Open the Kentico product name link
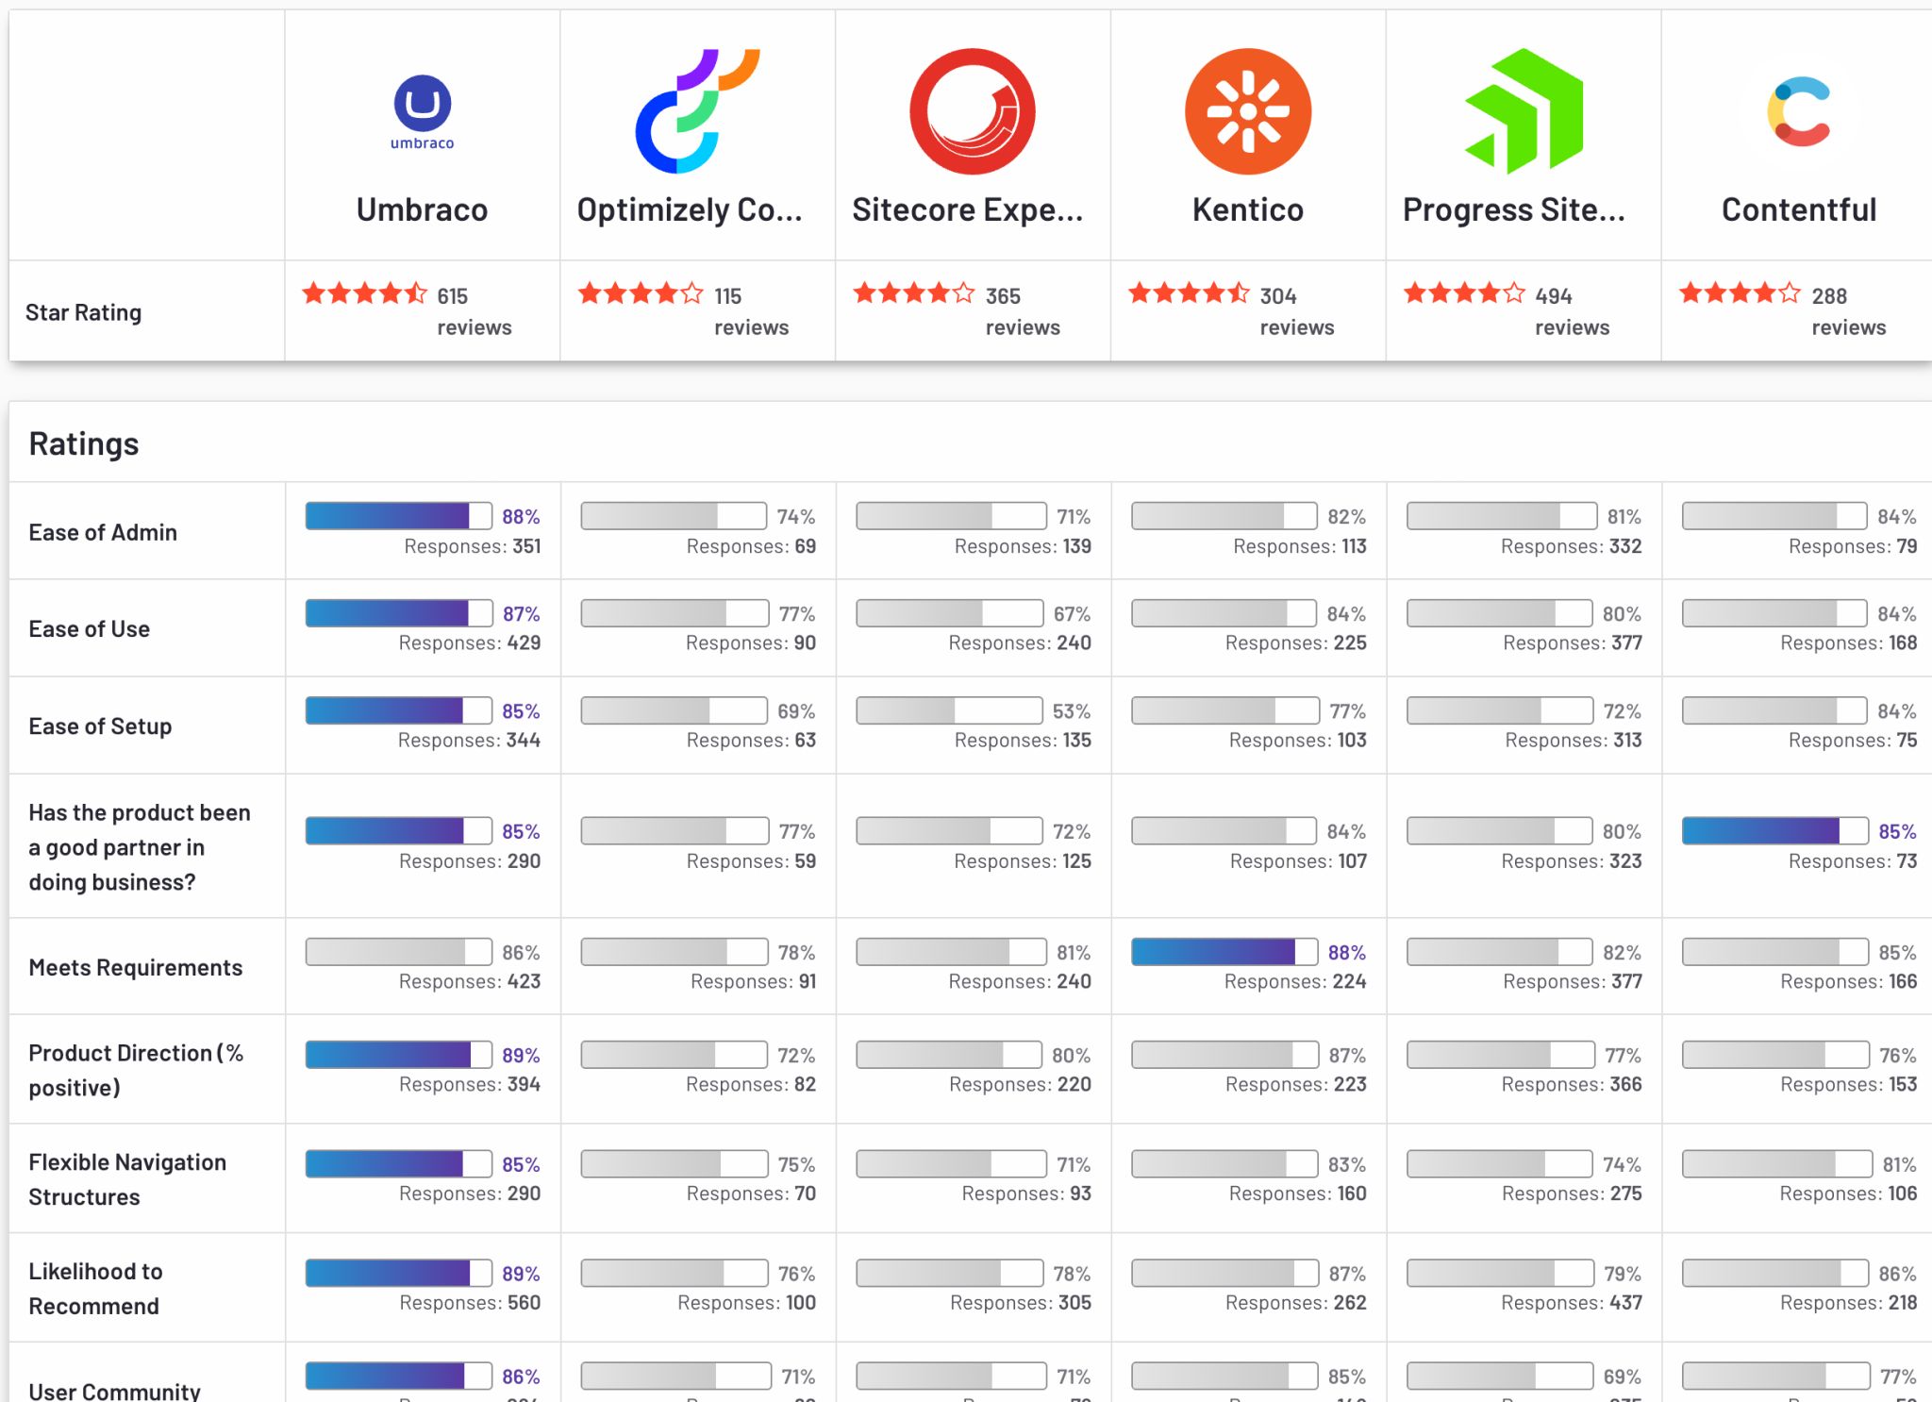 pyautogui.click(x=1248, y=209)
